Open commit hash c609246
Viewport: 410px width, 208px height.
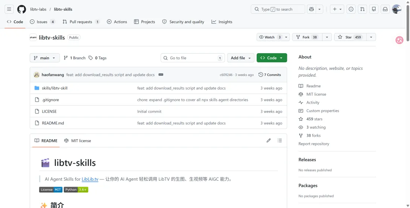[226, 75]
